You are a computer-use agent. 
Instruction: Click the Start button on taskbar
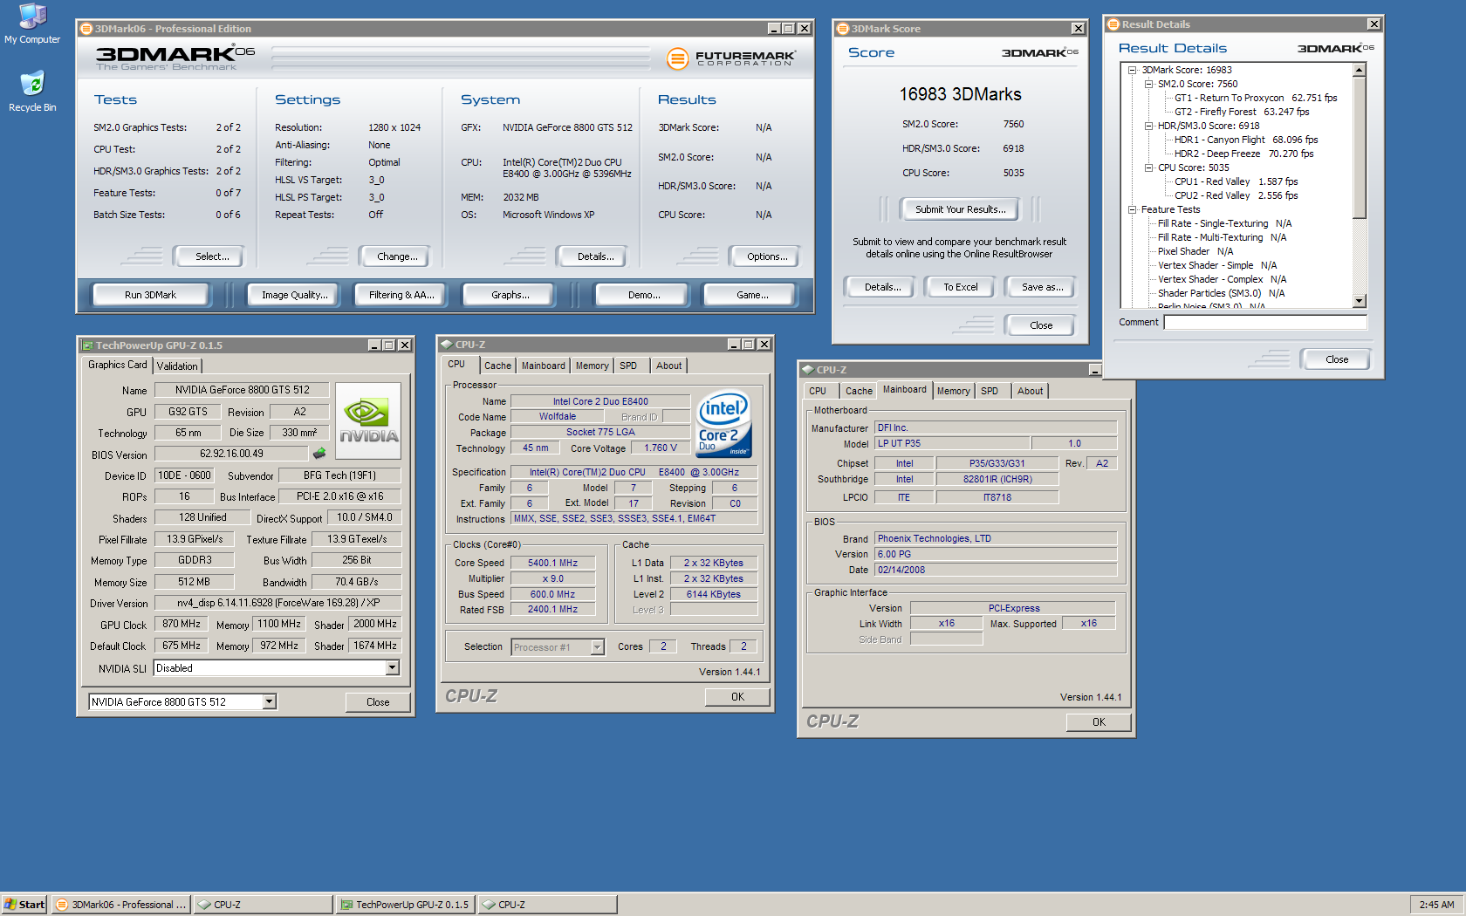tap(24, 905)
